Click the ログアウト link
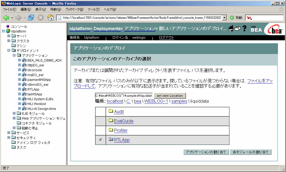 pos(166,38)
